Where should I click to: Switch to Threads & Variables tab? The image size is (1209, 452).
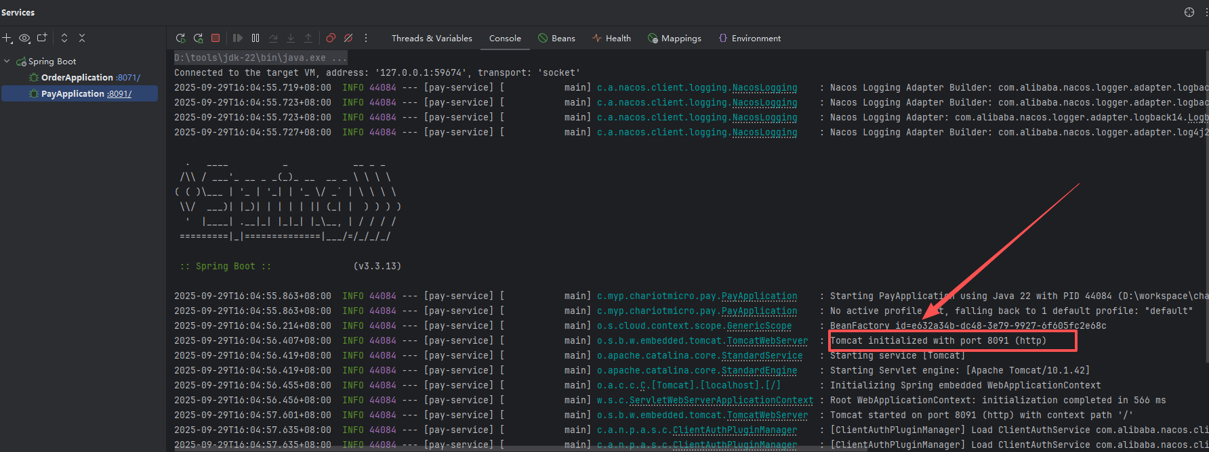click(432, 39)
